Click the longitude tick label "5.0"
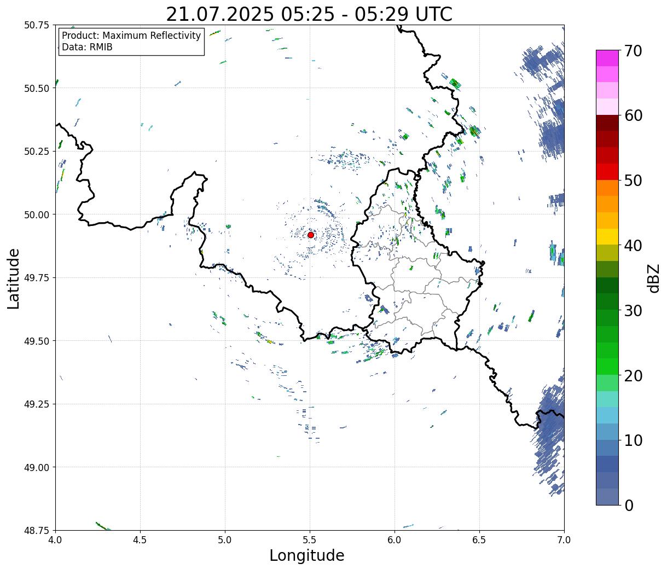The height and width of the screenshot is (569, 667). point(225,540)
